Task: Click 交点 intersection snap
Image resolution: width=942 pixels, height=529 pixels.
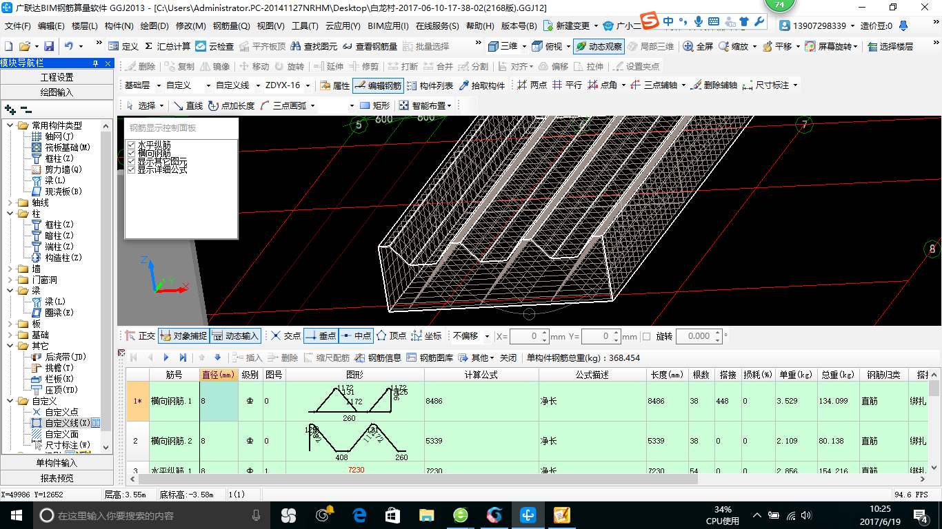Action: pos(285,336)
